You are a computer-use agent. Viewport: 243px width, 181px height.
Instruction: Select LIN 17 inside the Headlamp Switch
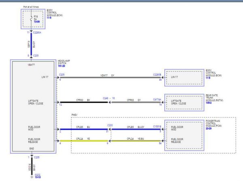[x=45, y=77]
